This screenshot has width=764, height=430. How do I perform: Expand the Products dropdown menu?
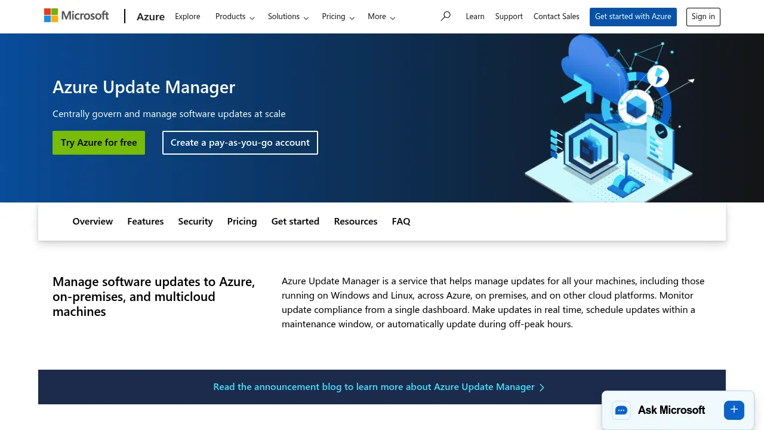[x=235, y=17]
